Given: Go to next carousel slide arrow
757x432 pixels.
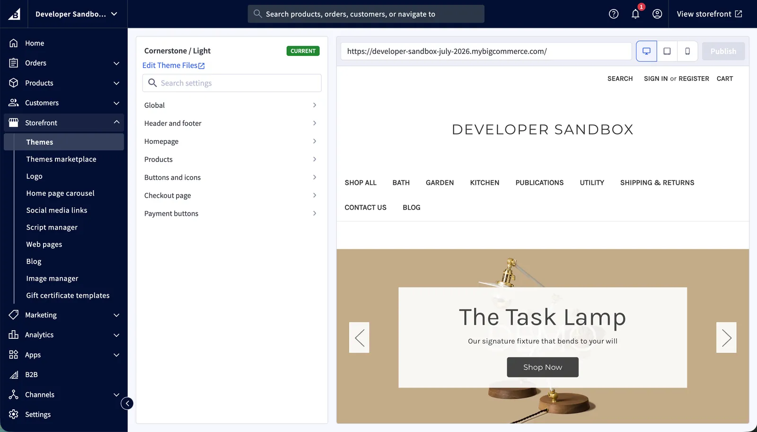Looking at the screenshot, I should (726, 337).
